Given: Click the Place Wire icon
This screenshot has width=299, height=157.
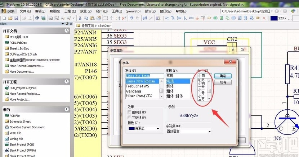Looking at the screenshot, I should coord(167,18).
